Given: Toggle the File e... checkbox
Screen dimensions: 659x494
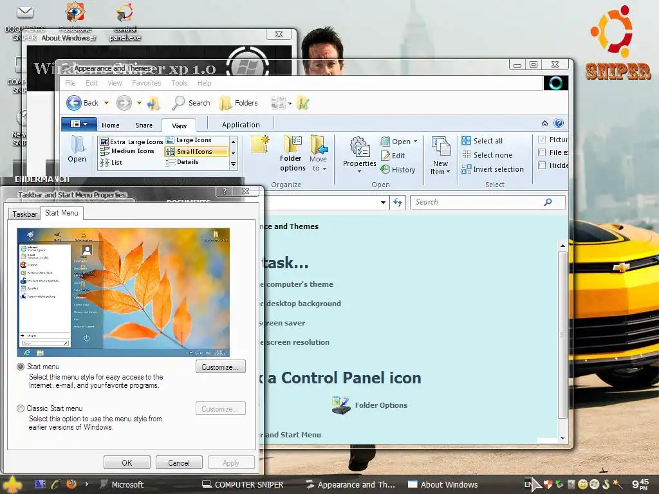Looking at the screenshot, I should [542, 152].
